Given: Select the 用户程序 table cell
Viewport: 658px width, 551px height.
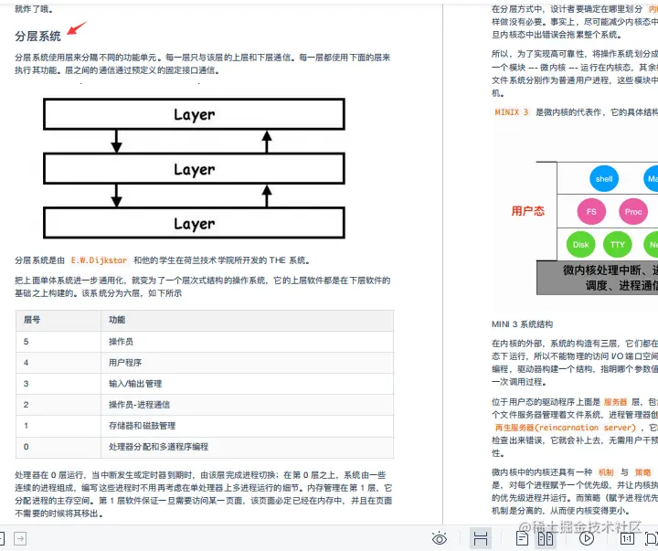Looking at the screenshot, I should [x=247, y=363].
